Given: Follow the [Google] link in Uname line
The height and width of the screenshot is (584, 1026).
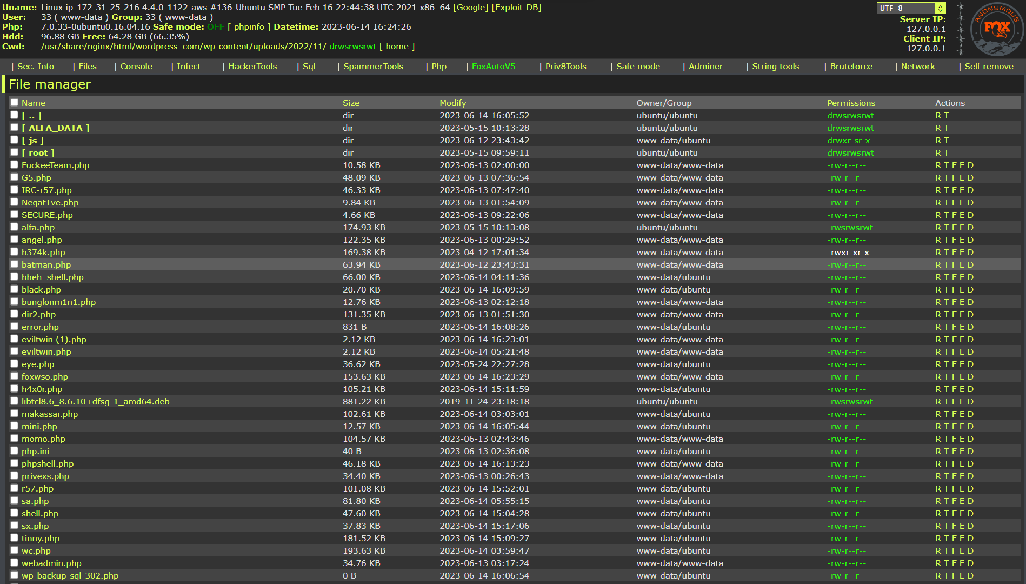Looking at the screenshot, I should click(x=471, y=8).
